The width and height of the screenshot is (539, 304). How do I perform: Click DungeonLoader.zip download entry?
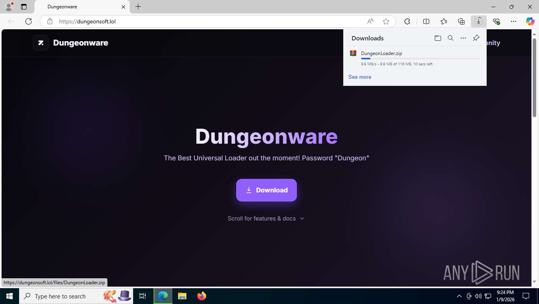(x=415, y=58)
